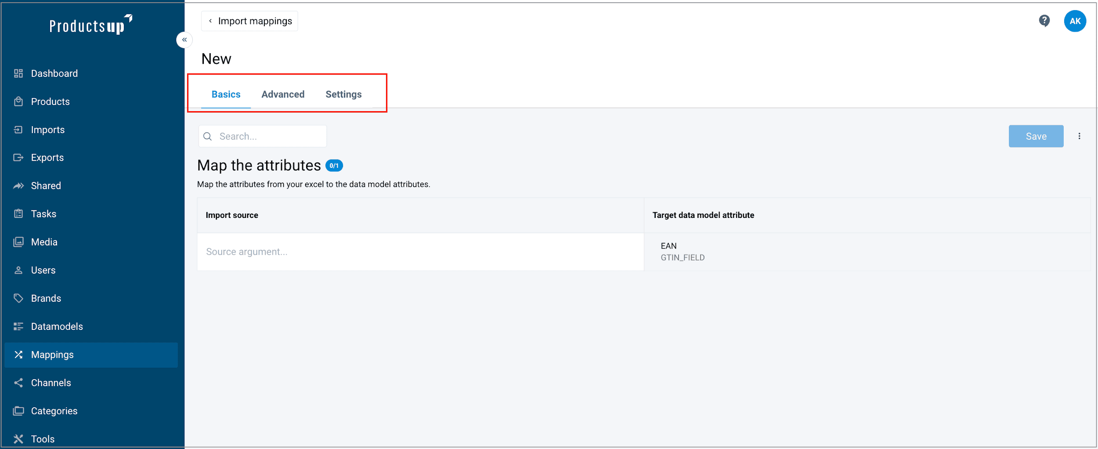Click the Search input field

coord(268,136)
